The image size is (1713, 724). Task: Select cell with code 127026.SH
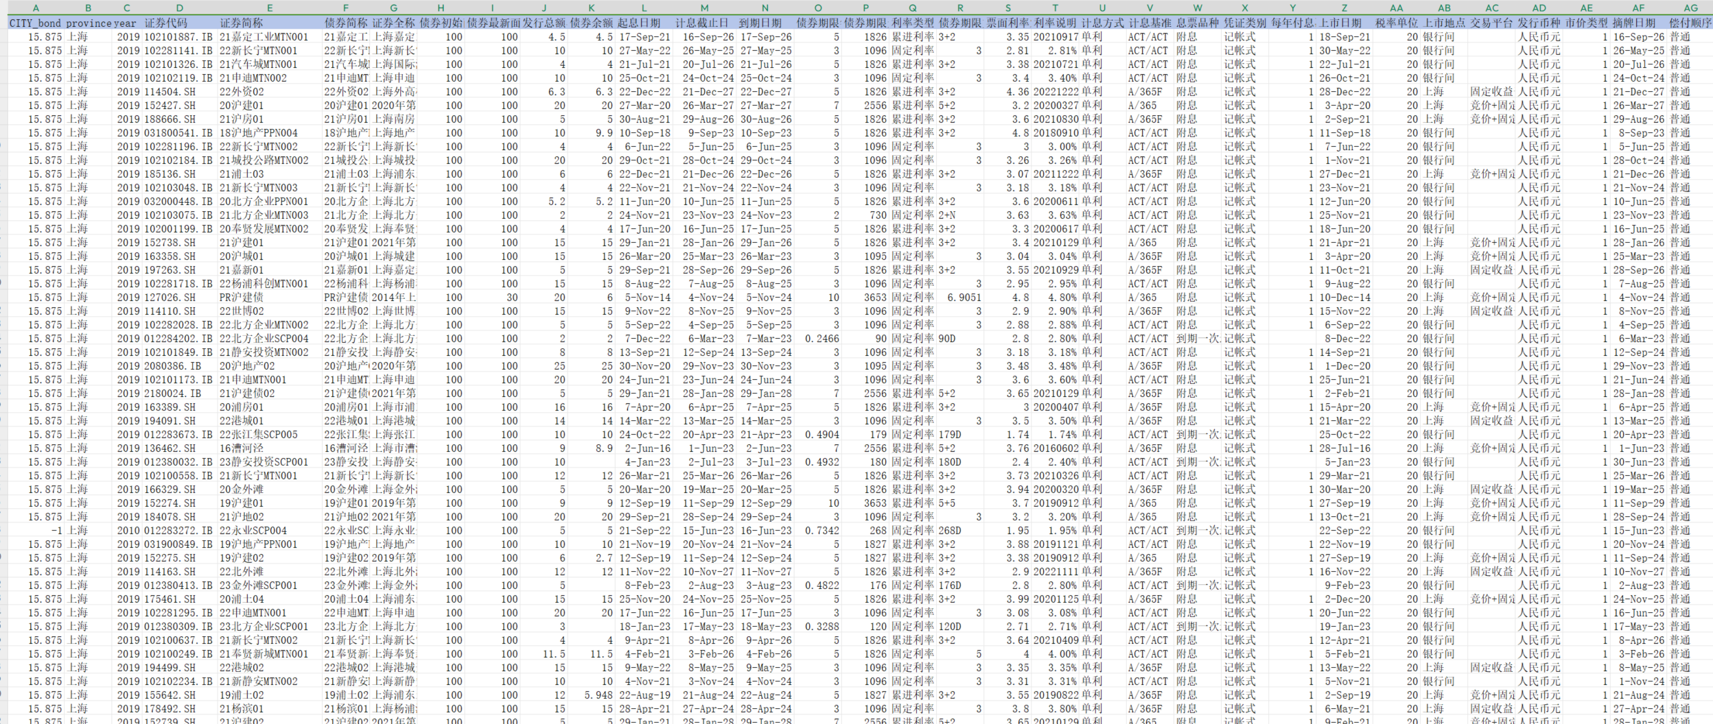pos(180,298)
